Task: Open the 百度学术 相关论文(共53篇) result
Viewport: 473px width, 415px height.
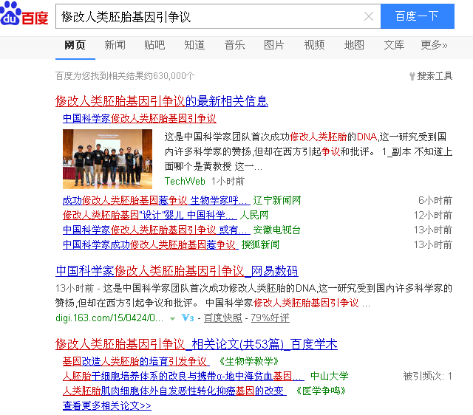Action: [x=197, y=344]
